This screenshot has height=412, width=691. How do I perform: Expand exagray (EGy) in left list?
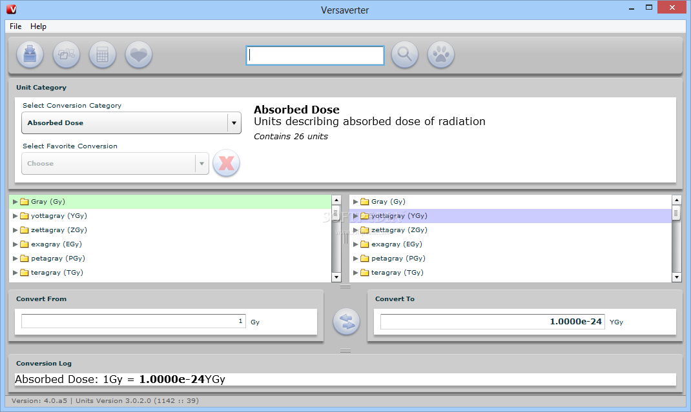15,244
